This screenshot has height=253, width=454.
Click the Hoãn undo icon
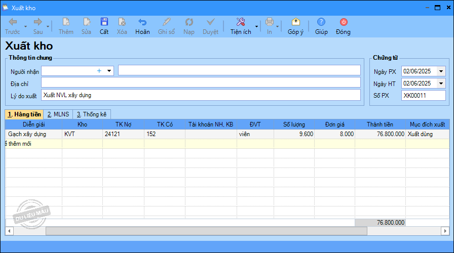[142, 22]
